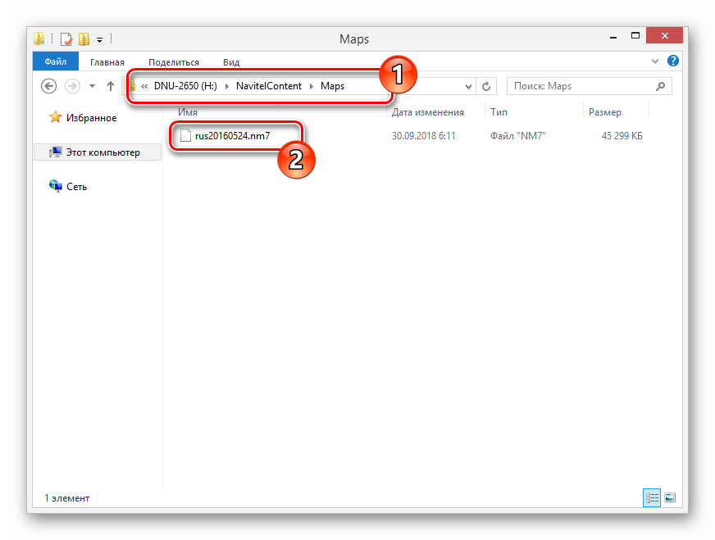715x540 pixels.
Task: Switch to the Вид ribbon tab
Action: [231, 62]
